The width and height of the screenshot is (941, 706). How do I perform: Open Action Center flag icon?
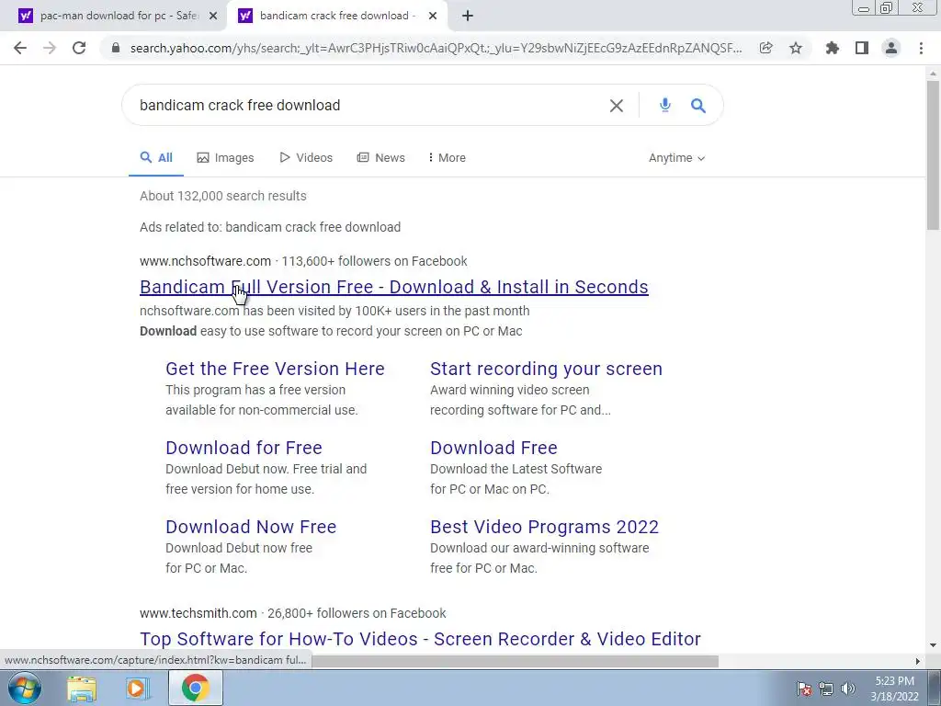pyautogui.click(x=804, y=689)
